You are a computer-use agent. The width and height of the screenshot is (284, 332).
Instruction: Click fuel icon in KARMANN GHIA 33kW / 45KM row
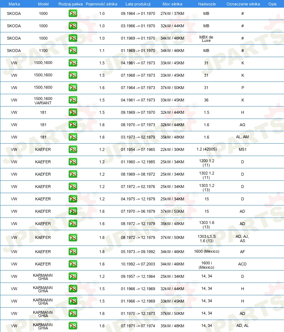73,301
